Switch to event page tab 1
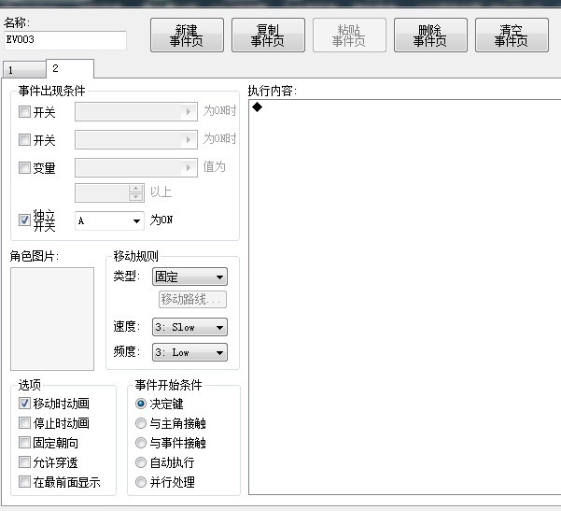 pos(24,70)
